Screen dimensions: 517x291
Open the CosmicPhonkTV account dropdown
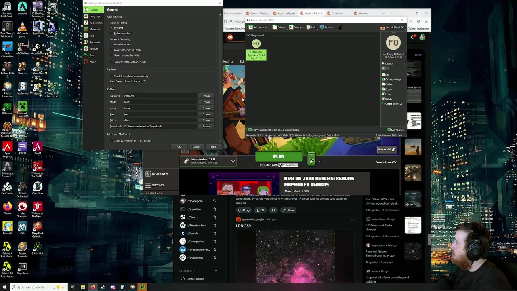coord(392,27)
